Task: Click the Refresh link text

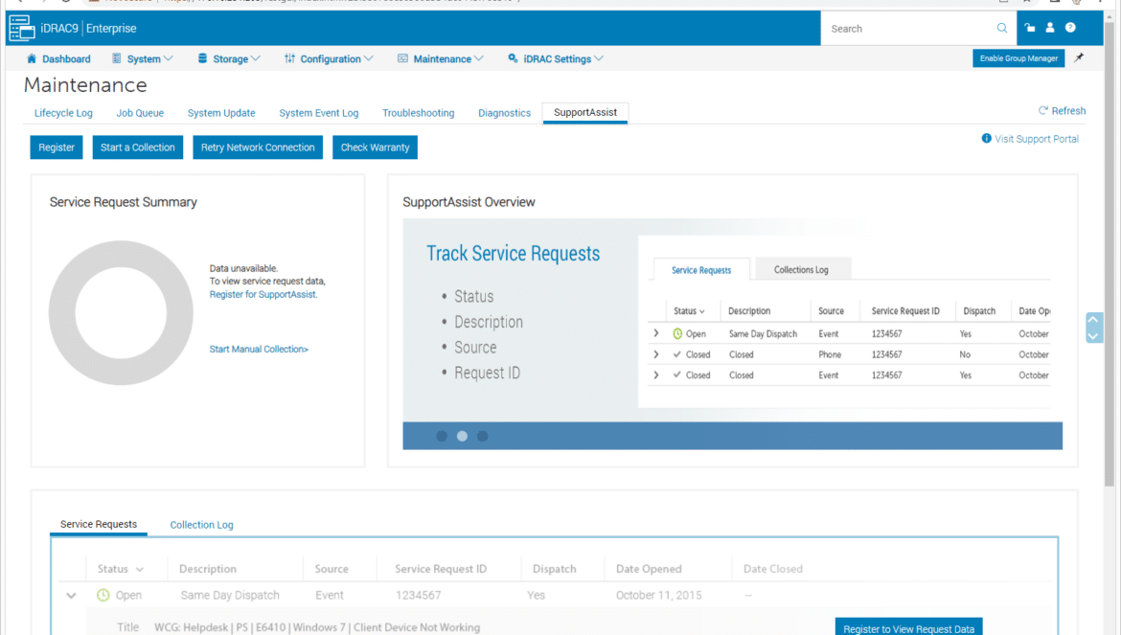Action: 1069,111
